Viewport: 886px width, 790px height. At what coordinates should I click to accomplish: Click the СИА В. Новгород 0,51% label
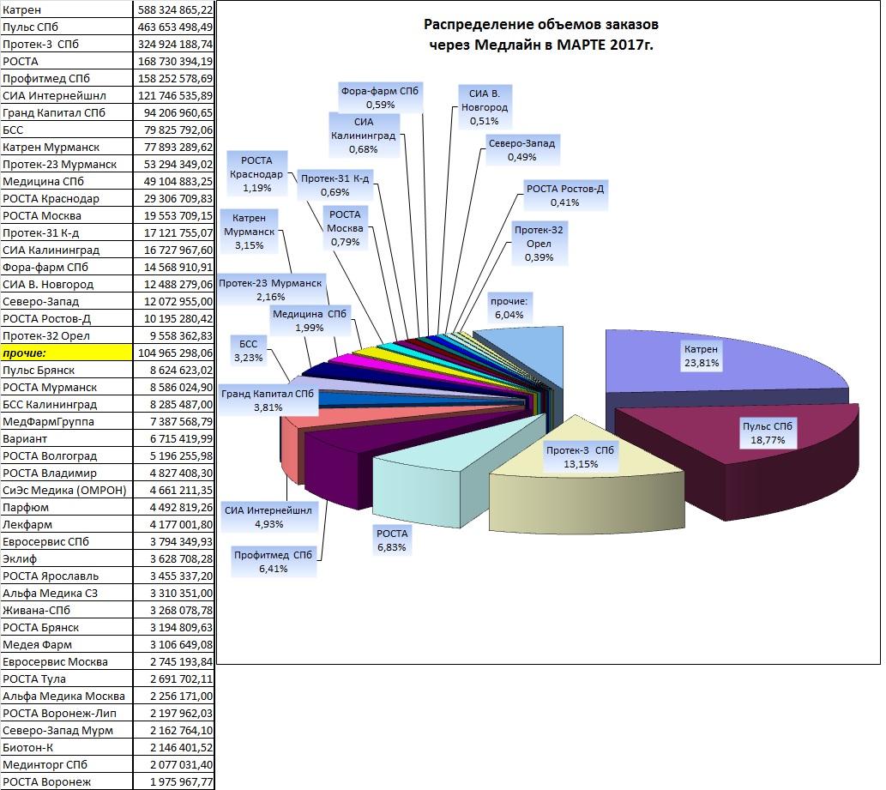point(485,107)
